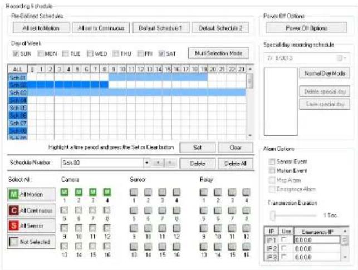
Task: Click the All Motion select button
Action: click(x=31, y=194)
